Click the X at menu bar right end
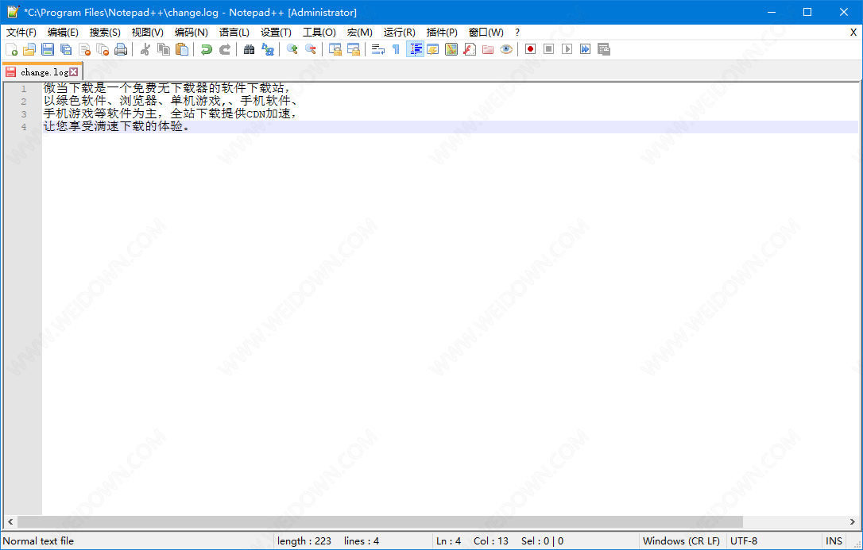Image resolution: width=863 pixels, height=550 pixels. 853,33
